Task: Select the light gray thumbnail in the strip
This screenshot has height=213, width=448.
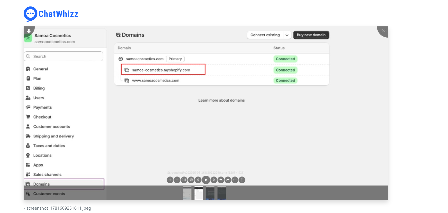Action: pos(187,193)
